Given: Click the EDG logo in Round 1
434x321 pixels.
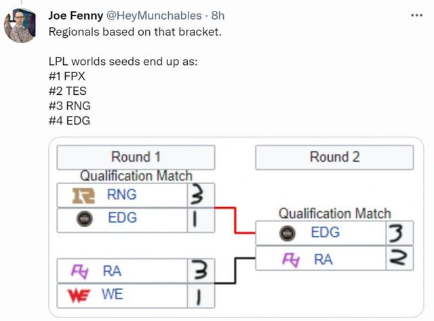Looking at the screenshot, I should point(84,219).
